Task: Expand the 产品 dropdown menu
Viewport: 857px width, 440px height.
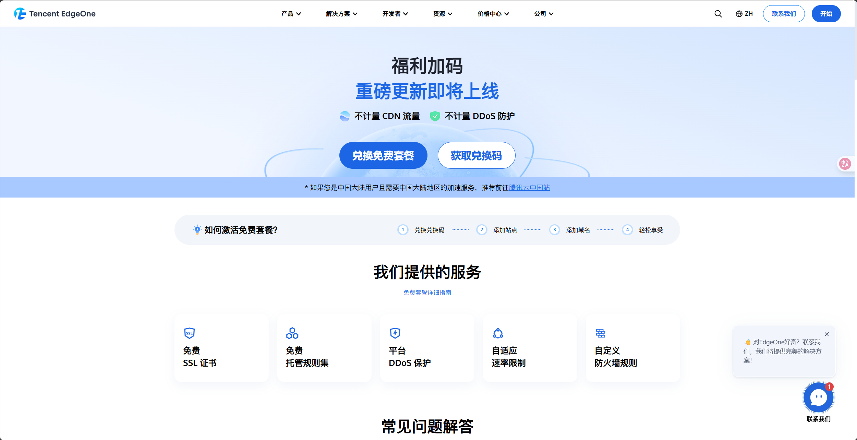Action: 291,14
